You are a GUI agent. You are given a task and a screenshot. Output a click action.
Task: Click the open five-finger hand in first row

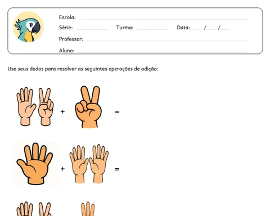[x=26, y=106]
